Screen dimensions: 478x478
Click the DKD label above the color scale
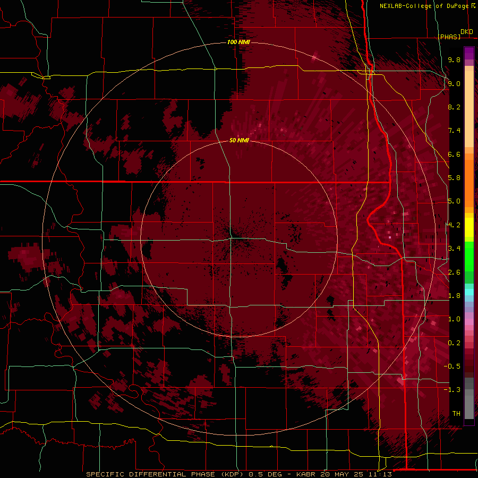(467, 32)
